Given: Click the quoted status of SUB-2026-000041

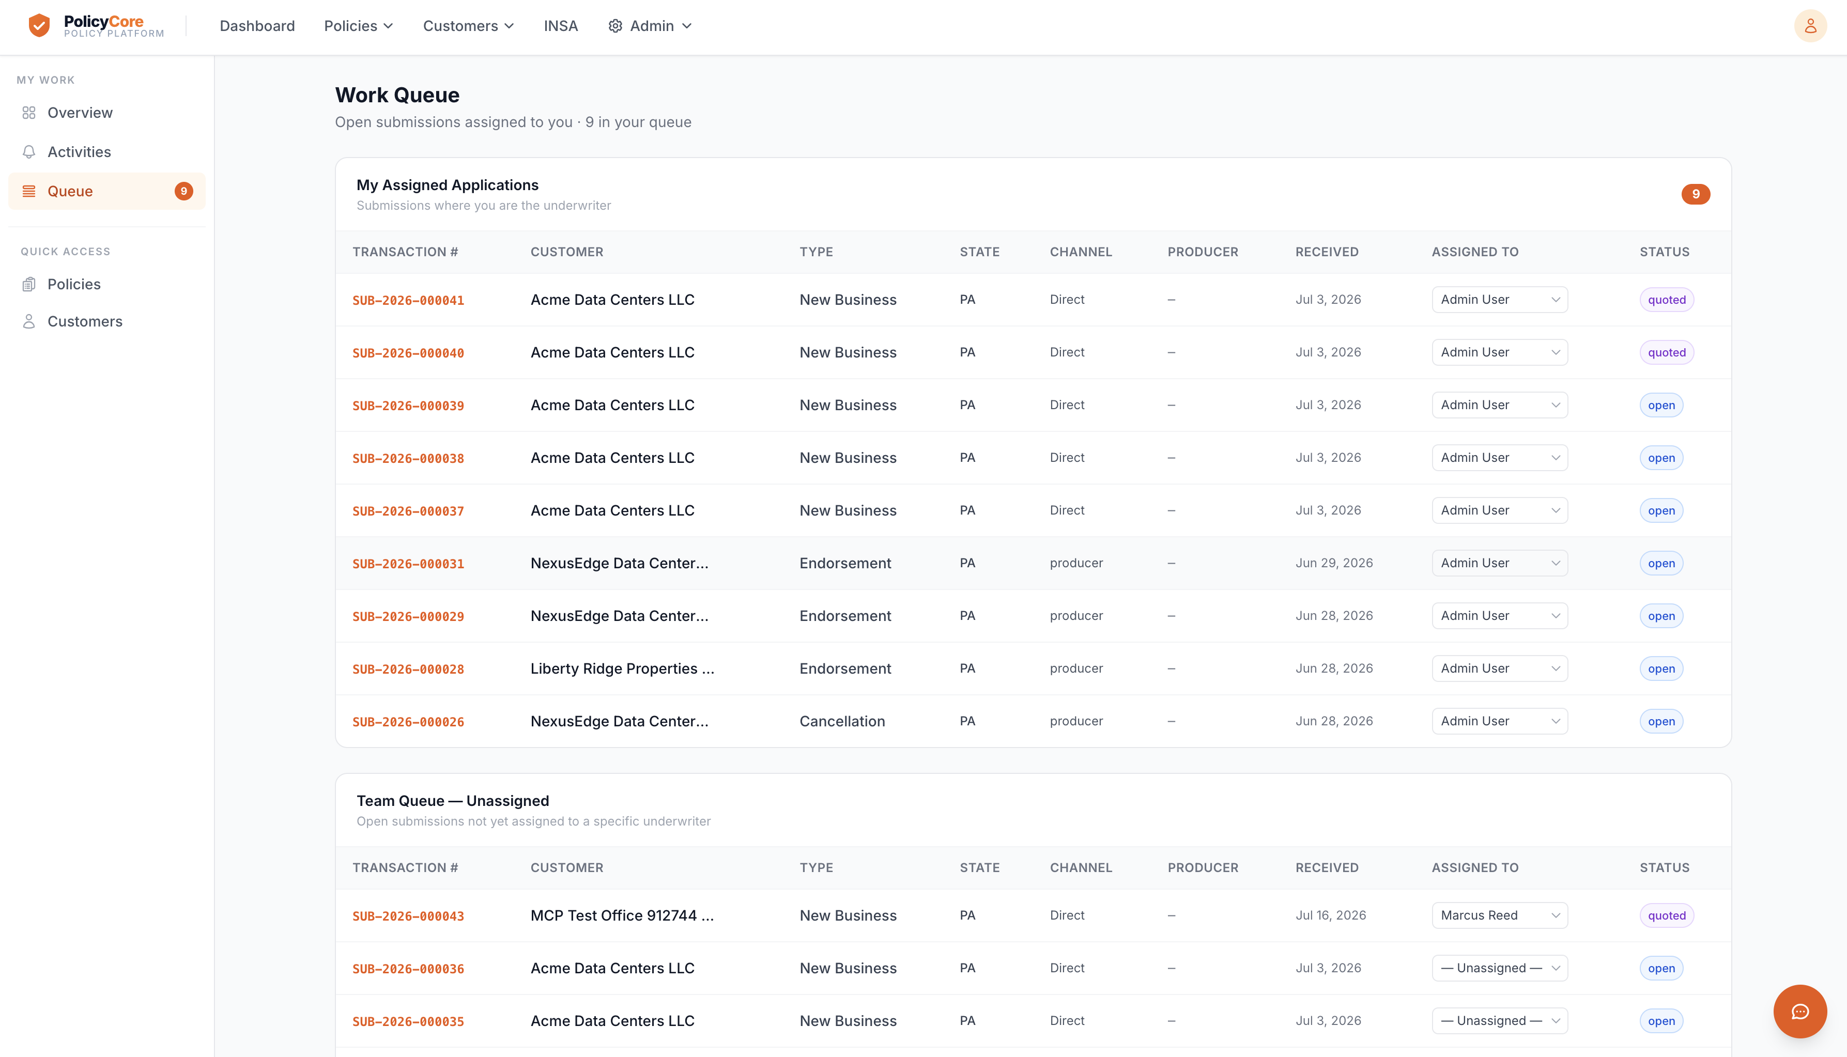Looking at the screenshot, I should tap(1666, 300).
